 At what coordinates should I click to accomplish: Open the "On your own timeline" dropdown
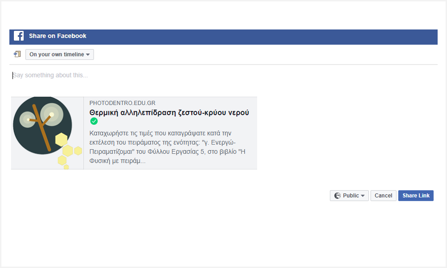[x=59, y=54]
